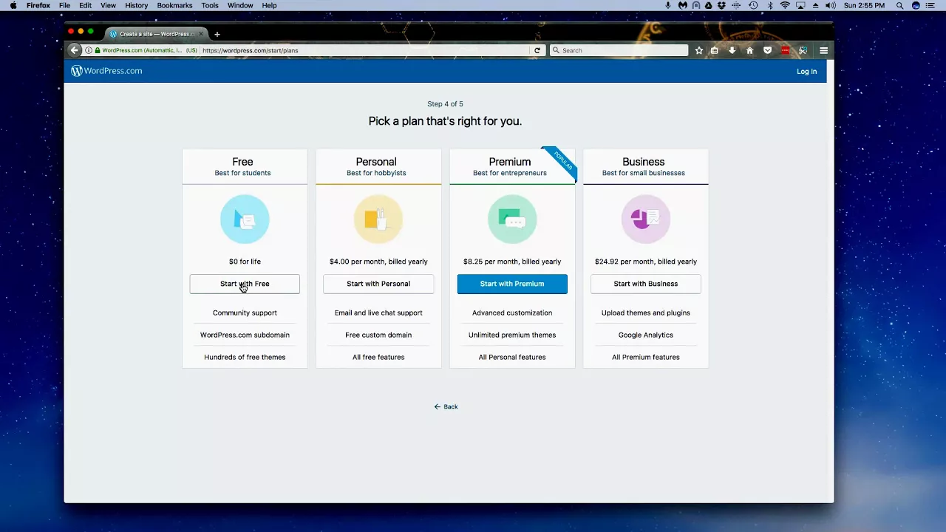Screen dimensions: 946x532
Task: Open the Apple menu
Action: tap(13, 5)
